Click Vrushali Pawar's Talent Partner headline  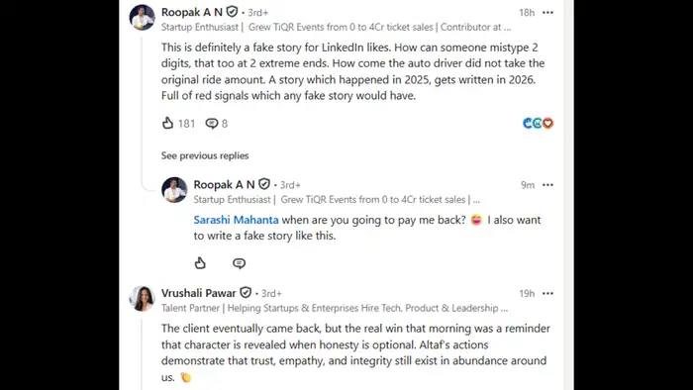pos(335,308)
